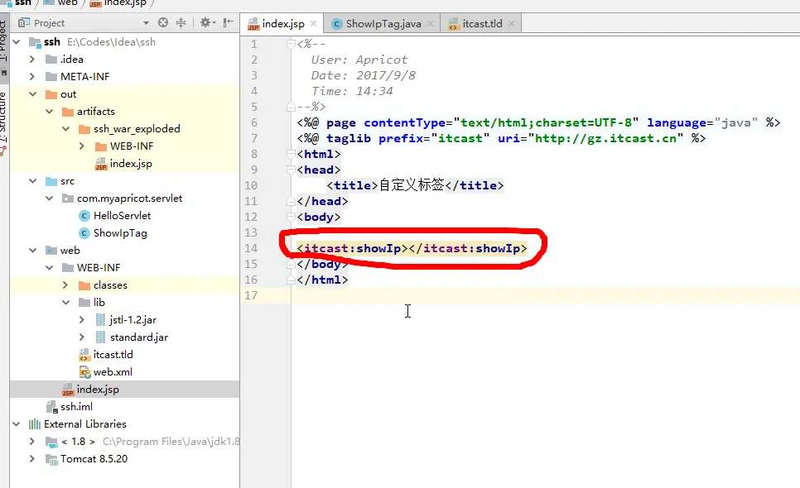Select the HelloServlet class

122,216
